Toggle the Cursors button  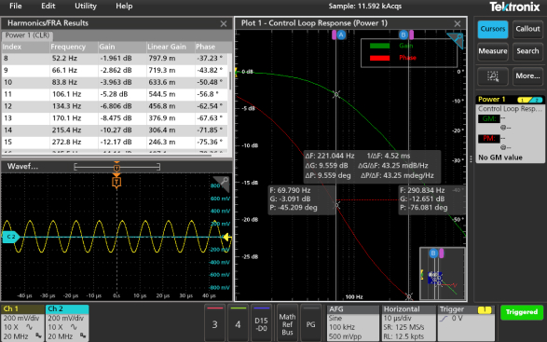(493, 29)
